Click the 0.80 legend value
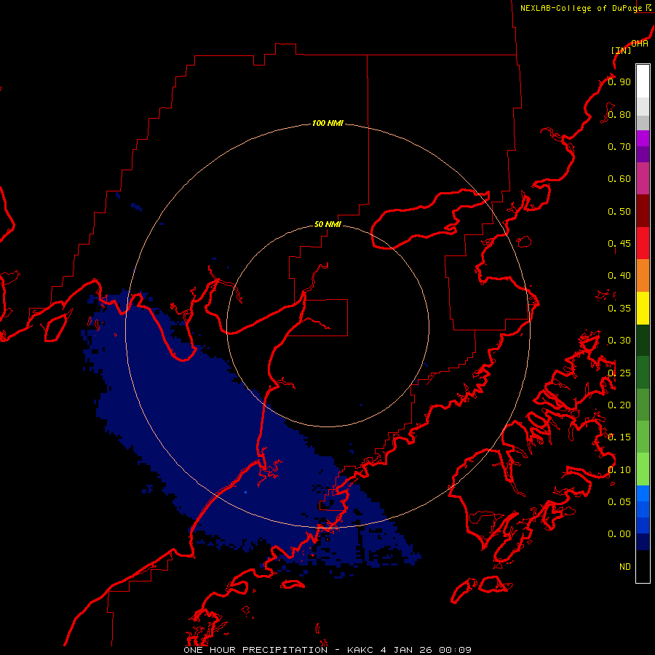 [x=619, y=114]
